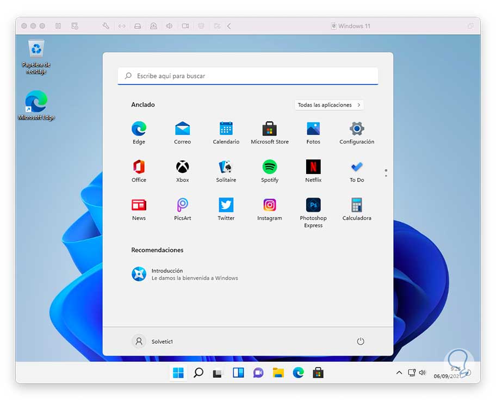Open Instagram pinned app

click(x=270, y=209)
